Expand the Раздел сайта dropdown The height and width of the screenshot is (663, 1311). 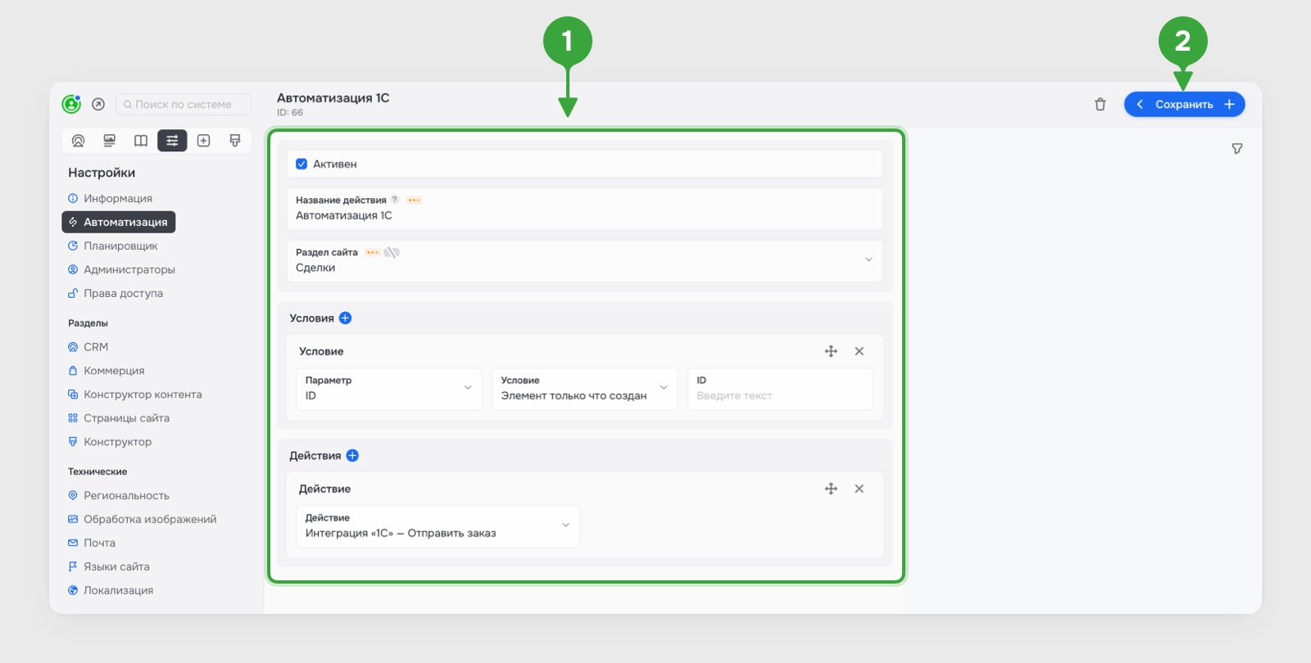click(584, 260)
